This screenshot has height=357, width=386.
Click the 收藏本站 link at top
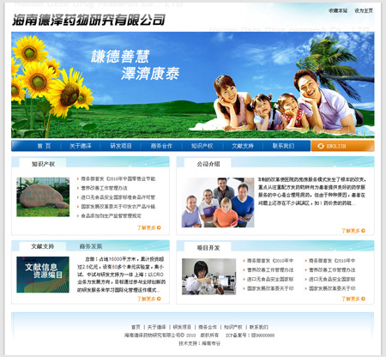(x=338, y=10)
